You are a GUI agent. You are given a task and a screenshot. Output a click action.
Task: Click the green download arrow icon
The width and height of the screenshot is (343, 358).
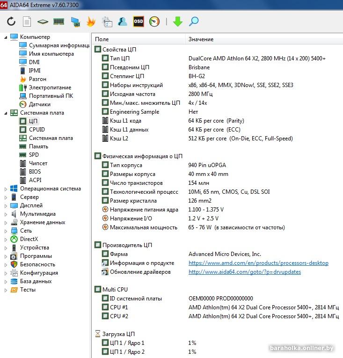tap(178, 22)
